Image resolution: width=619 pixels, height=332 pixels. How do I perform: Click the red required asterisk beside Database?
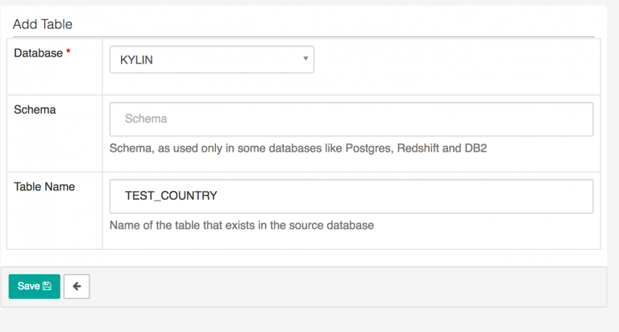tap(68, 53)
